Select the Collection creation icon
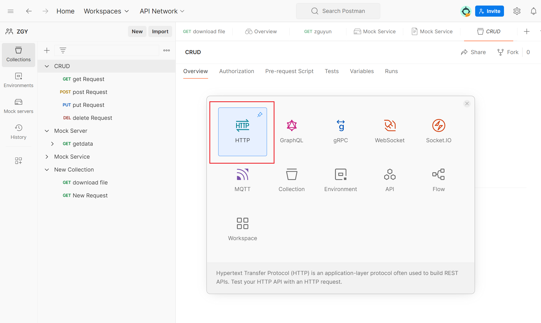 pos(291,179)
